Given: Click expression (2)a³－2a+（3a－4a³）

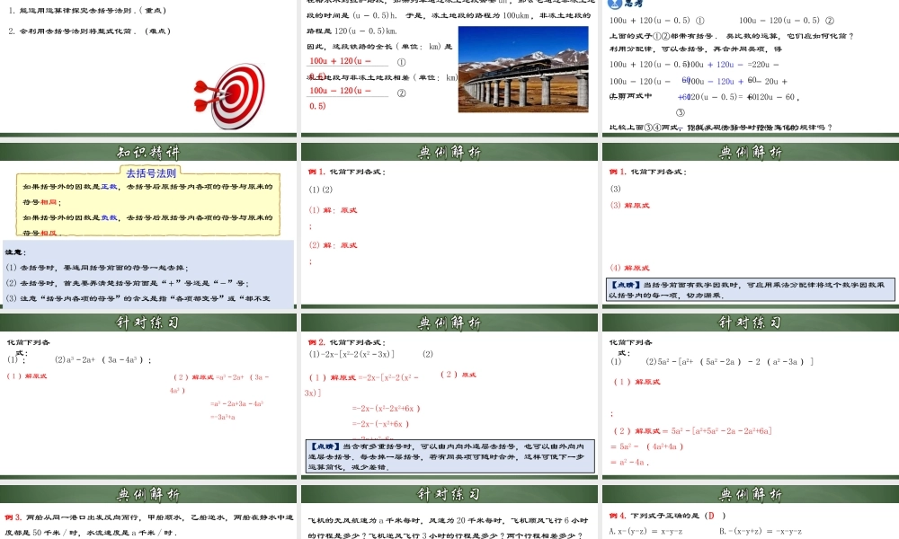Looking at the screenshot, I should tap(102, 359).
